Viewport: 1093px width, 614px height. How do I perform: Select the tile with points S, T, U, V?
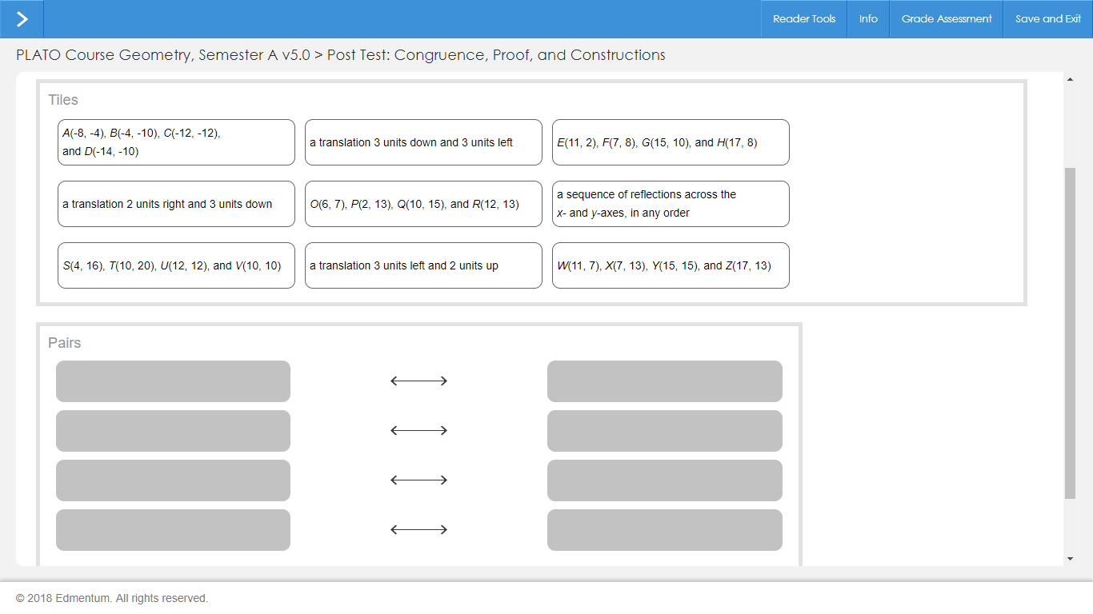176,265
